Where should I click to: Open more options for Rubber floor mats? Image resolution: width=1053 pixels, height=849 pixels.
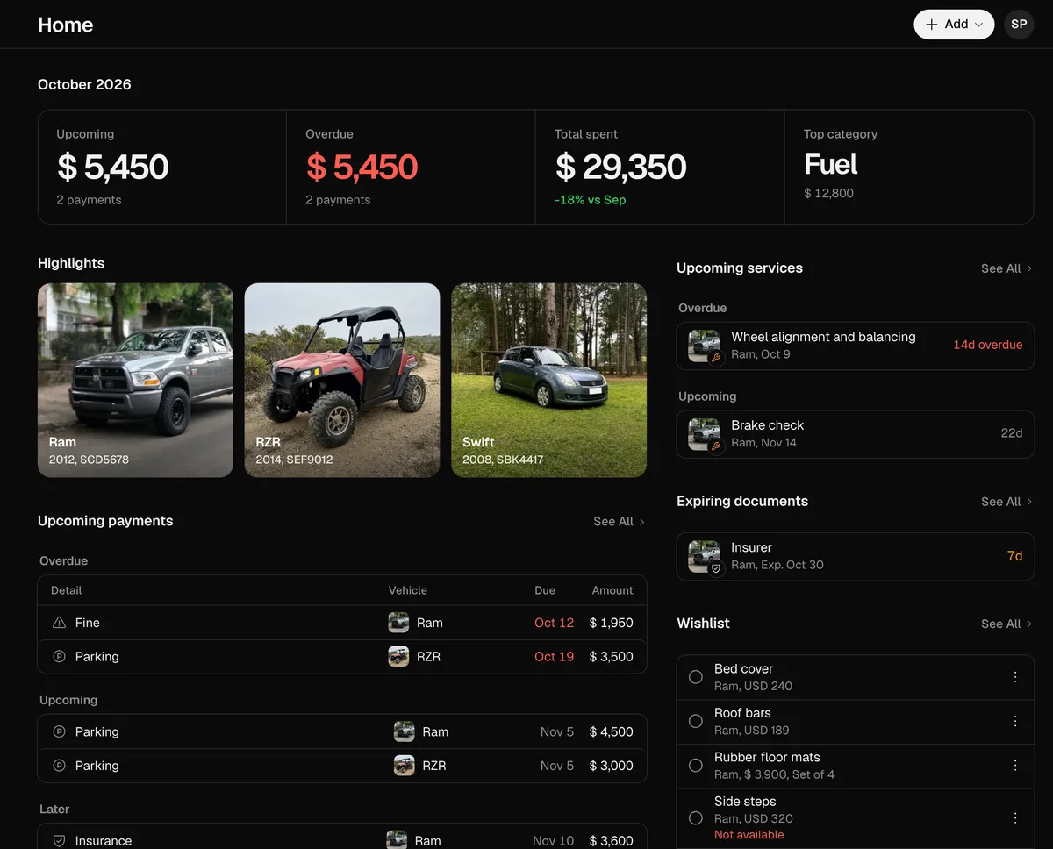coord(1015,766)
